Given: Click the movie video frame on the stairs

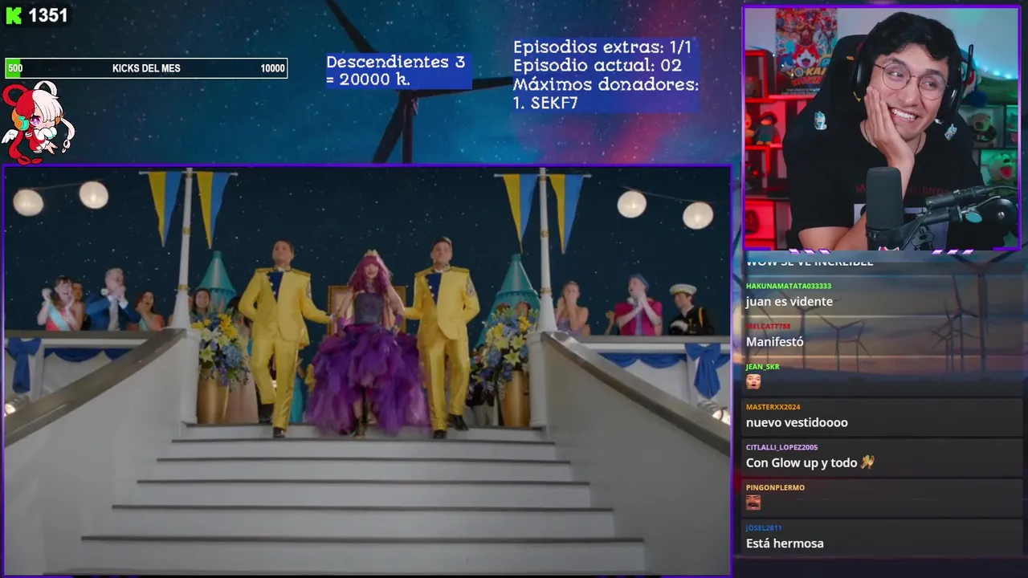Looking at the screenshot, I should [x=368, y=371].
